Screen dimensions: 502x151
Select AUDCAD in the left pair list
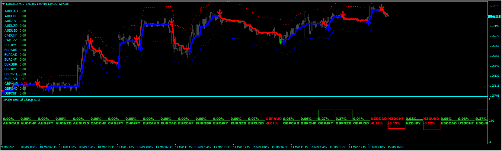(x=11, y=11)
